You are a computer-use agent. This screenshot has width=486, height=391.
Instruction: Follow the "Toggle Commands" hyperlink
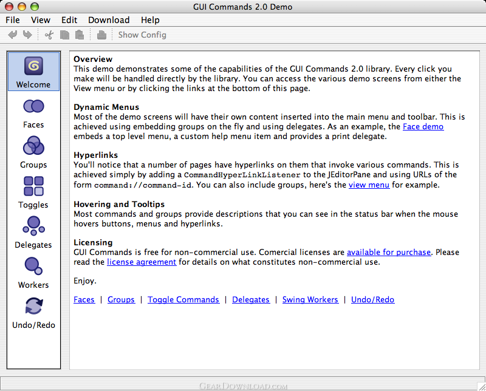[x=183, y=299]
